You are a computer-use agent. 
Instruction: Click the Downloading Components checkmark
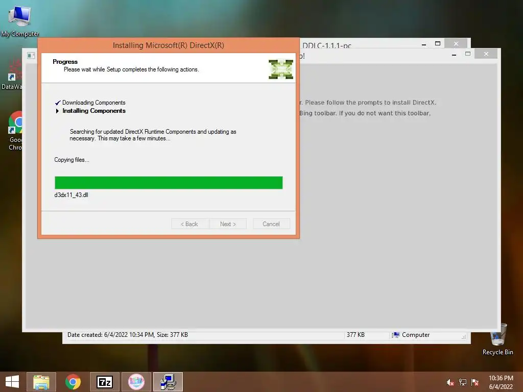58,103
